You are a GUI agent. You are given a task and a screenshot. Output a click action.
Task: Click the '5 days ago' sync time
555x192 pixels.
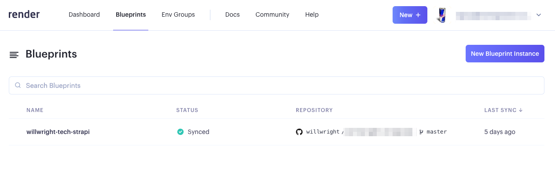(500, 132)
